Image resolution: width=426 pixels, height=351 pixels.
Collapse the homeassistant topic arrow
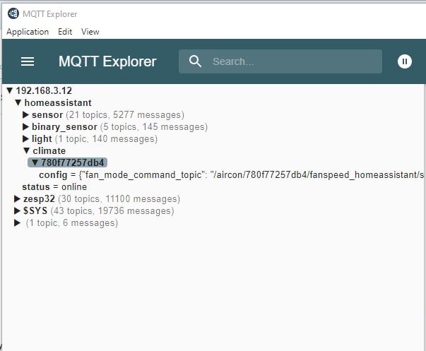pos(18,102)
